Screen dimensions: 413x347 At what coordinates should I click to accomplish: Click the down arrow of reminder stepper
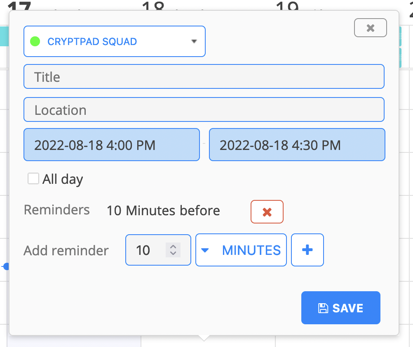pos(173,253)
